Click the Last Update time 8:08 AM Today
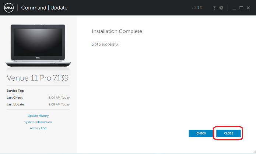This screenshot has height=154, width=256. [59, 104]
